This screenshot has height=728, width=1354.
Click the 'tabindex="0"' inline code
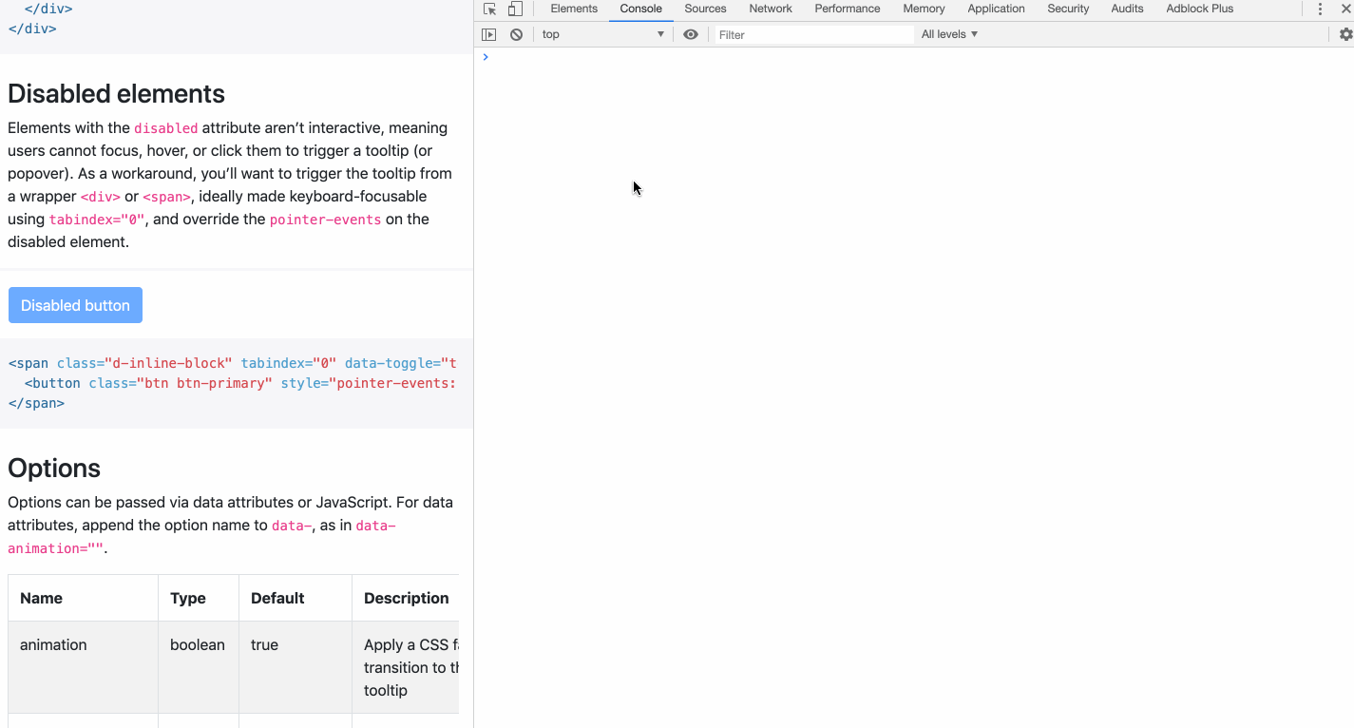click(x=97, y=220)
